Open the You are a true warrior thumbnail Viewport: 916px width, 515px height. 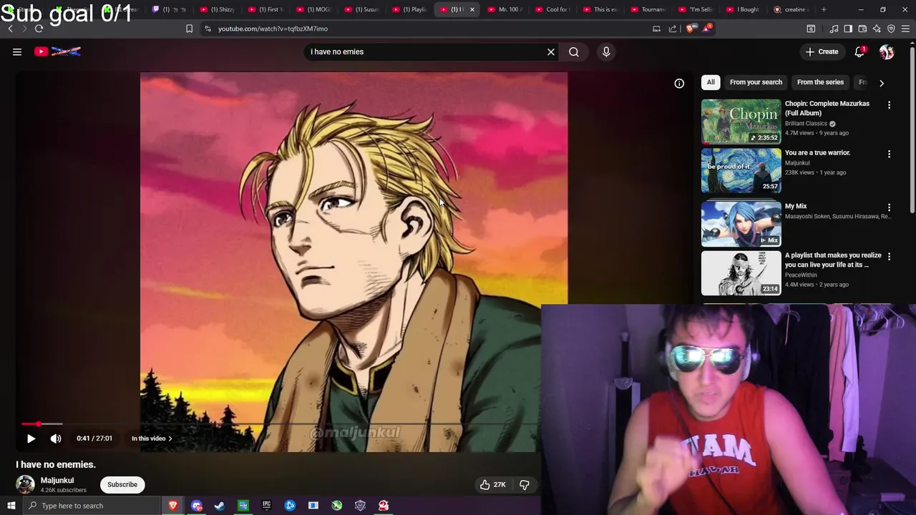click(x=741, y=170)
